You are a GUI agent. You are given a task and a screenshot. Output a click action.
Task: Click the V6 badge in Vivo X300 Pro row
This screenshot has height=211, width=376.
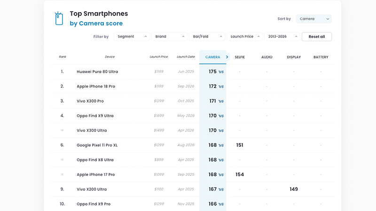(221, 101)
